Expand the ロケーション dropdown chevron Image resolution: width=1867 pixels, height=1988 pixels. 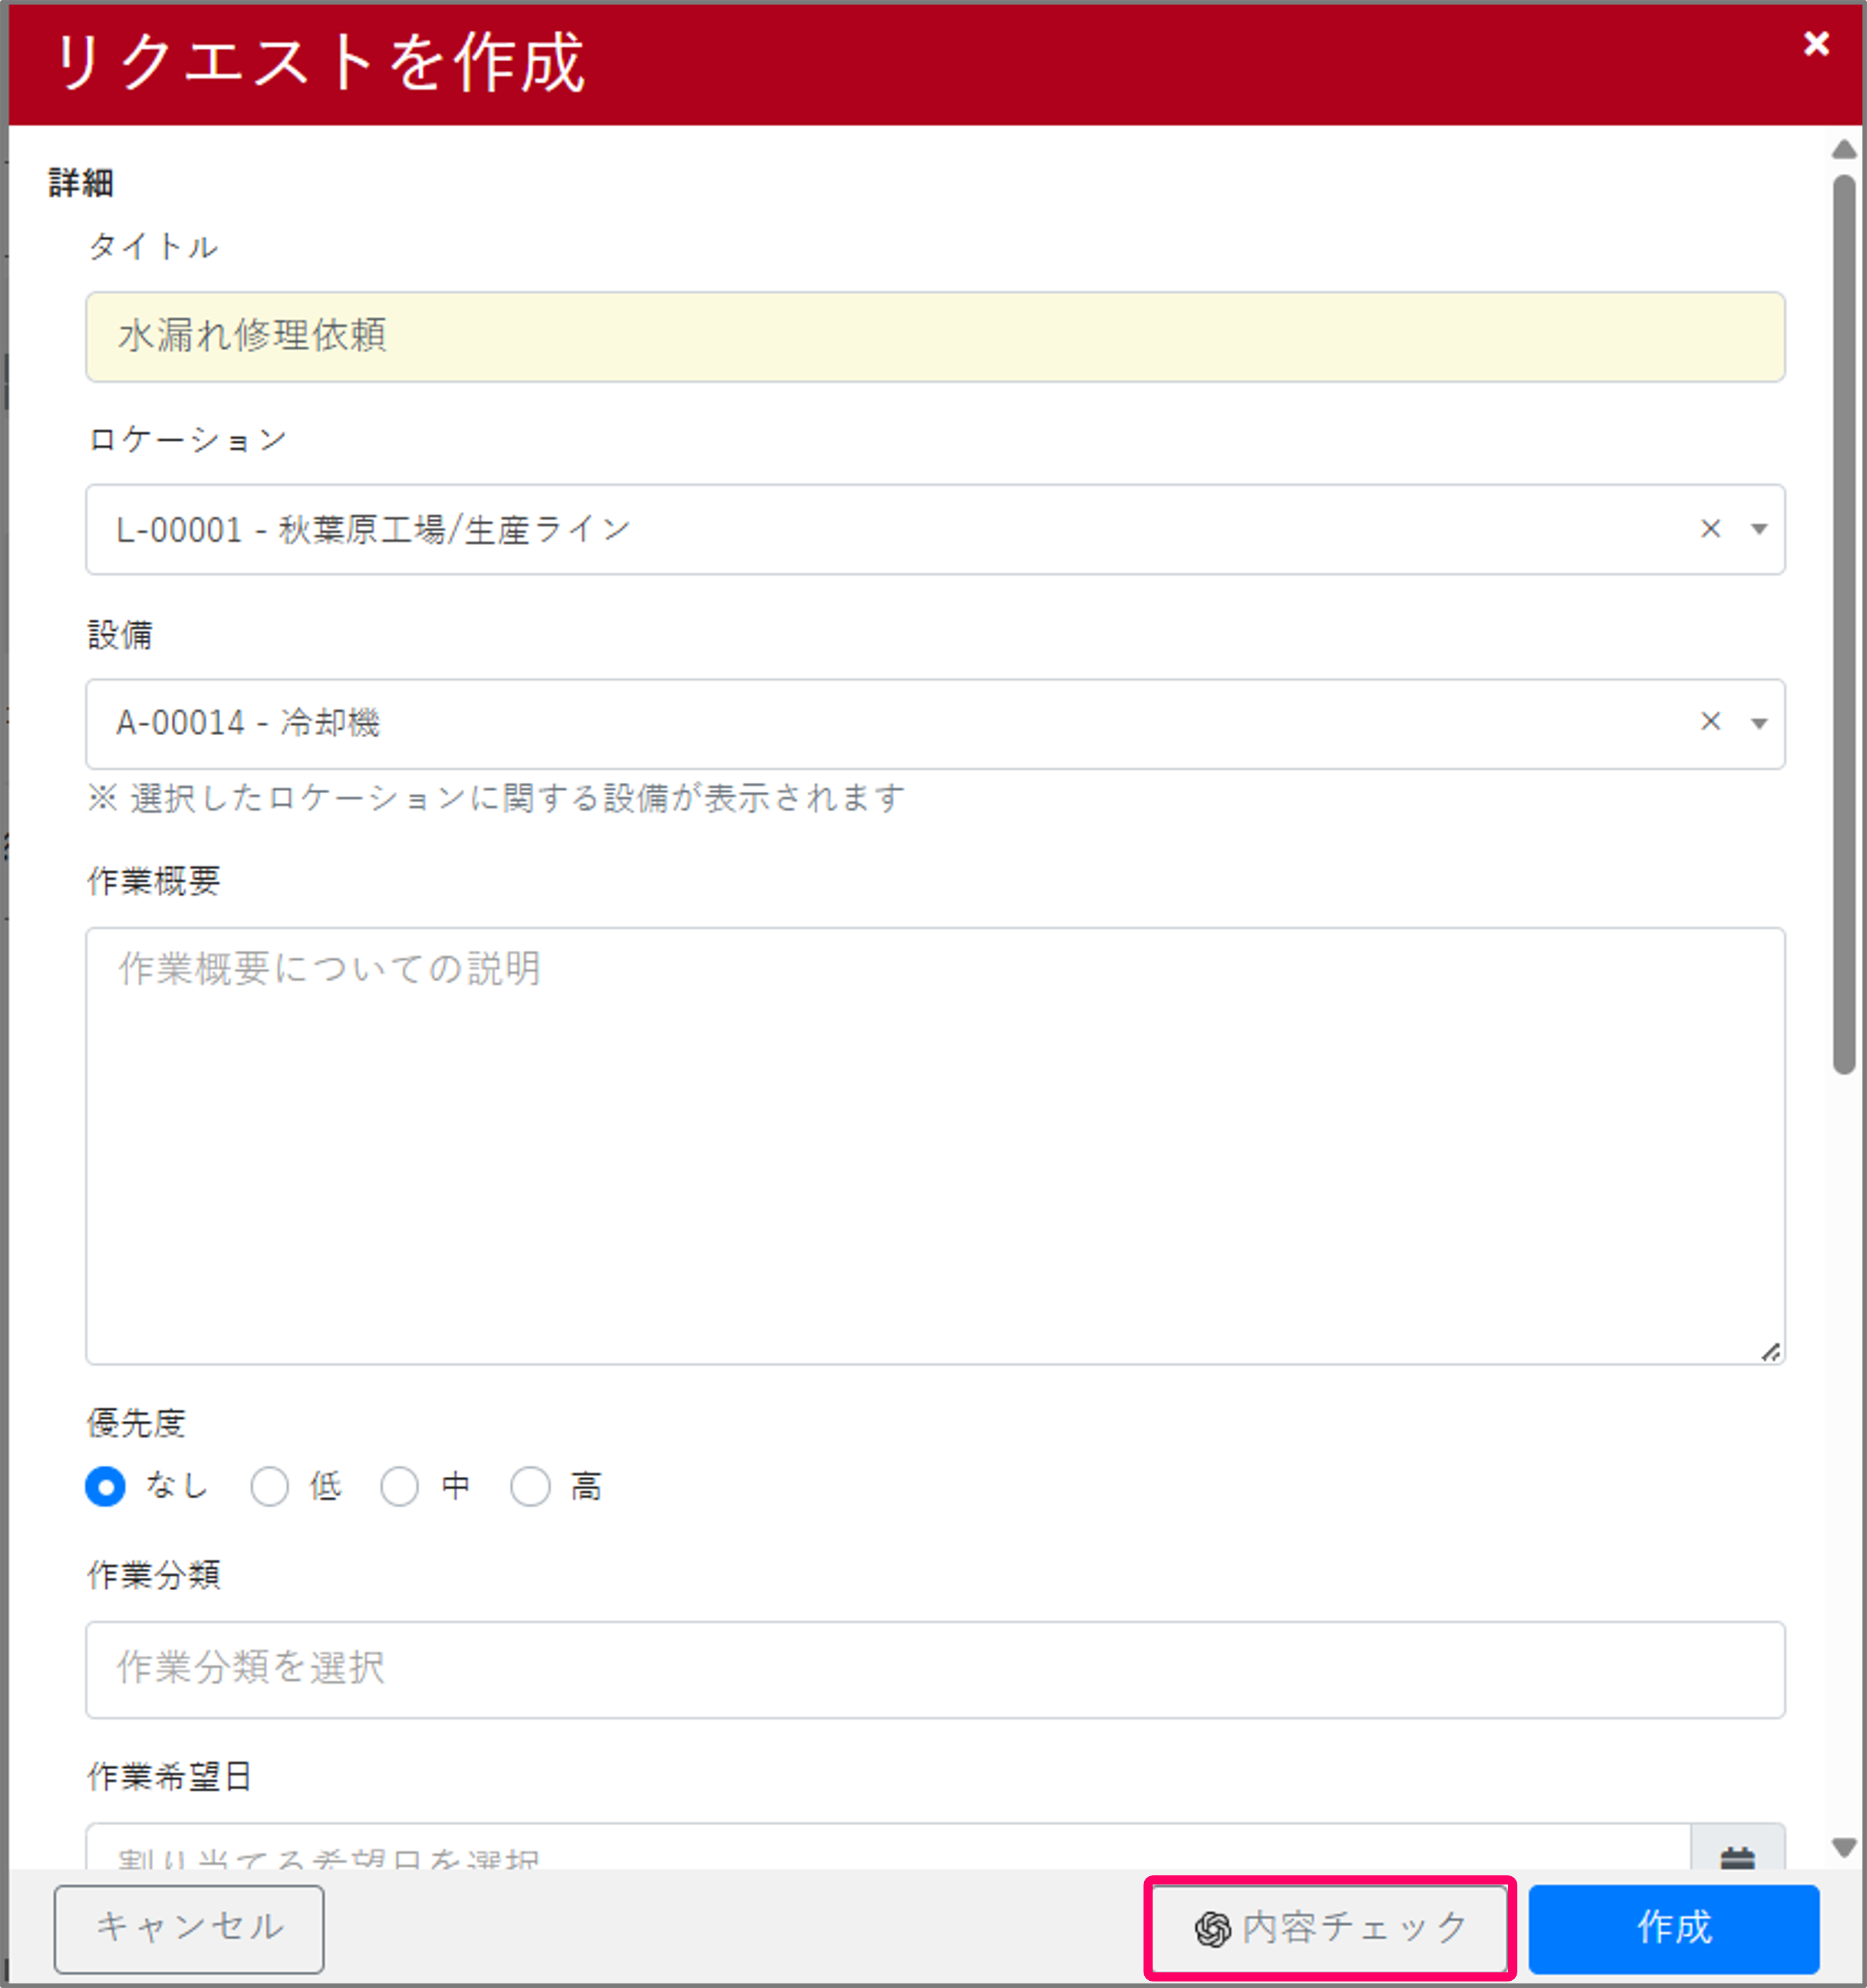pos(1758,529)
